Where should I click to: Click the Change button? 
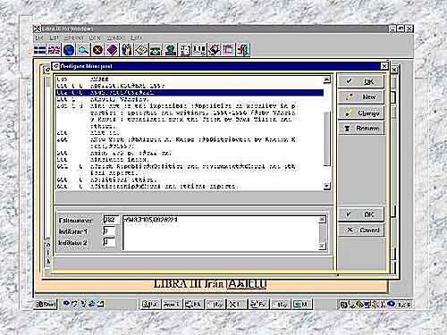[361, 113]
